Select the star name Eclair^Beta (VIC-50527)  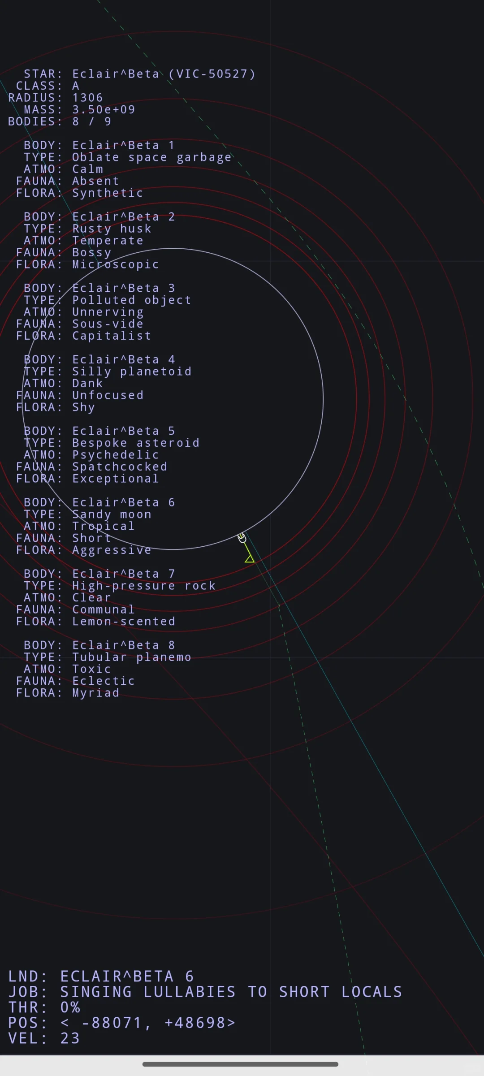point(164,74)
